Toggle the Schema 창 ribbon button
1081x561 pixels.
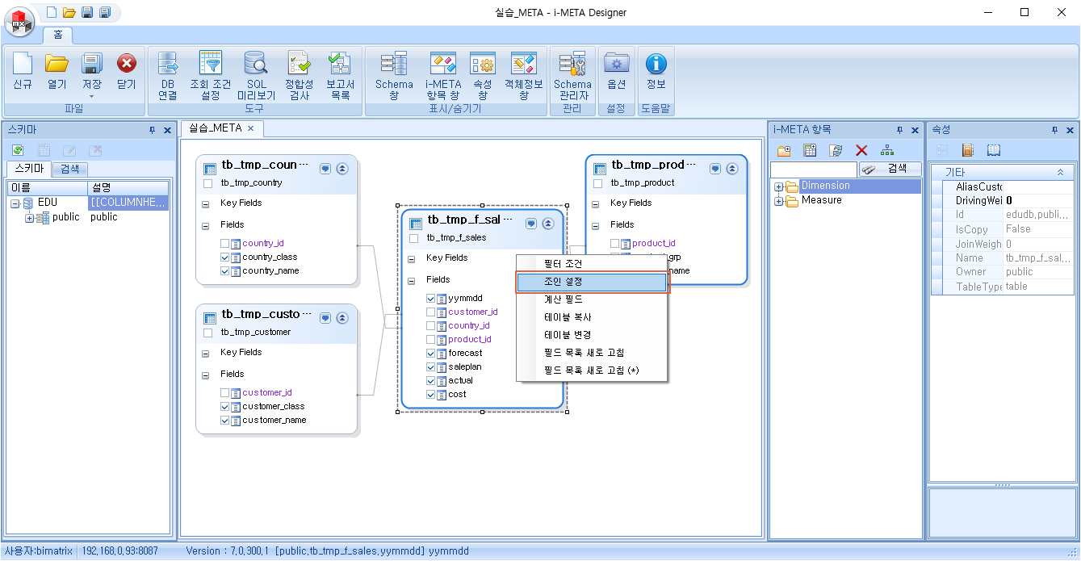coord(394,76)
